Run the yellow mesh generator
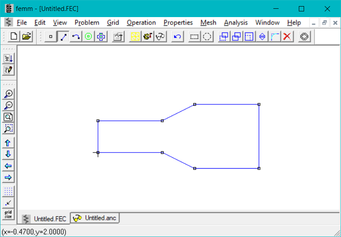This screenshot has width=341, height=237. (x=135, y=36)
